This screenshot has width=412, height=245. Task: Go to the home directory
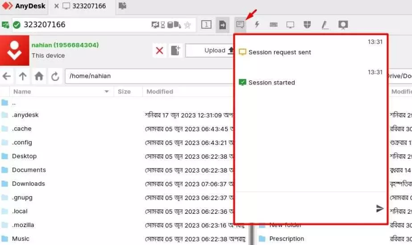(39, 76)
